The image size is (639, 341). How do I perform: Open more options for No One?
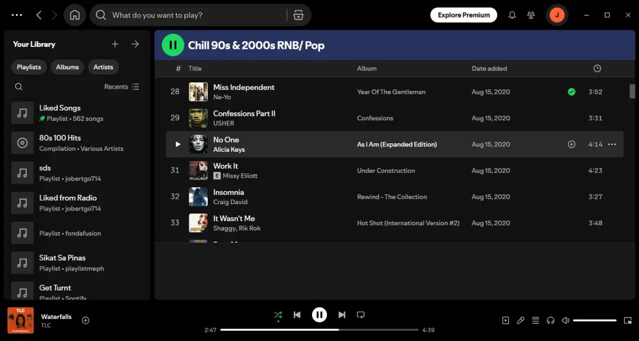(x=612, y=144)
